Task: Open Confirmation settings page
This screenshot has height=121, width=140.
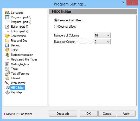Action: [18, 36]
